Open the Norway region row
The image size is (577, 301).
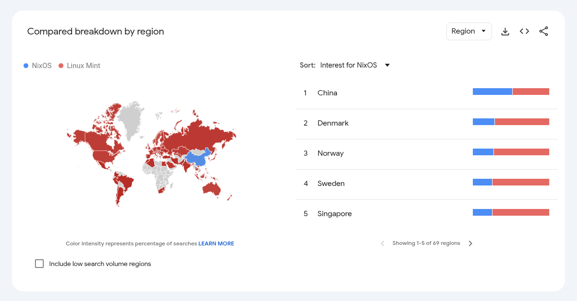click(330, 153)
